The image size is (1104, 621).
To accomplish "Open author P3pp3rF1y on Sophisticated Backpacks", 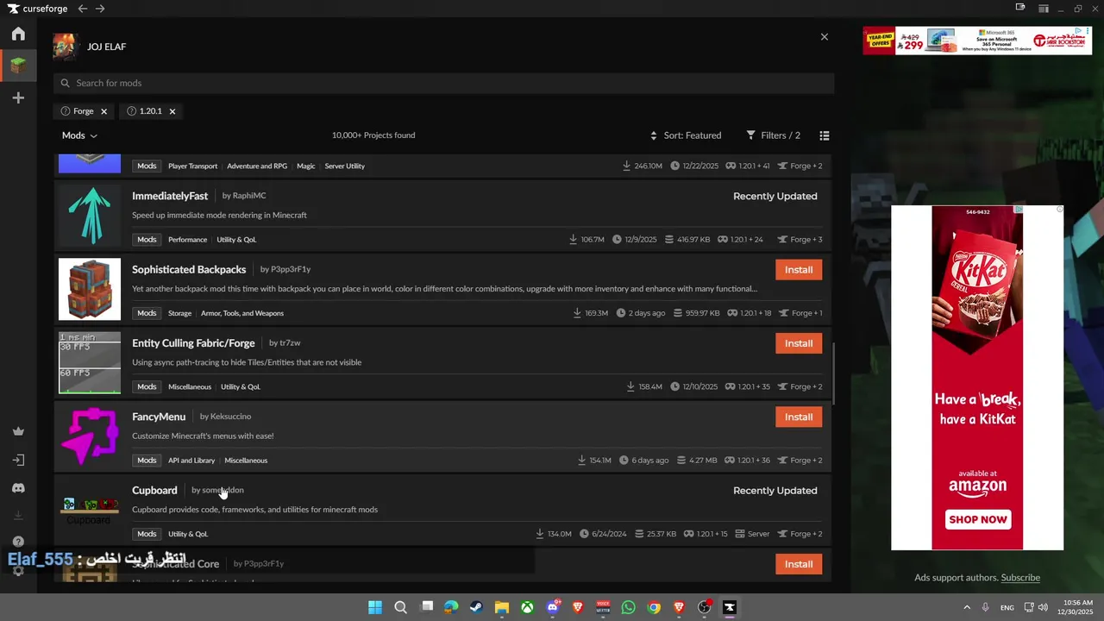I will (x=291, y=269).
